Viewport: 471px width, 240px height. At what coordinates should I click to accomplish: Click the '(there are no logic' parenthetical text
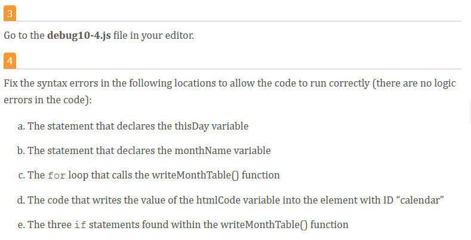[414, 83]
